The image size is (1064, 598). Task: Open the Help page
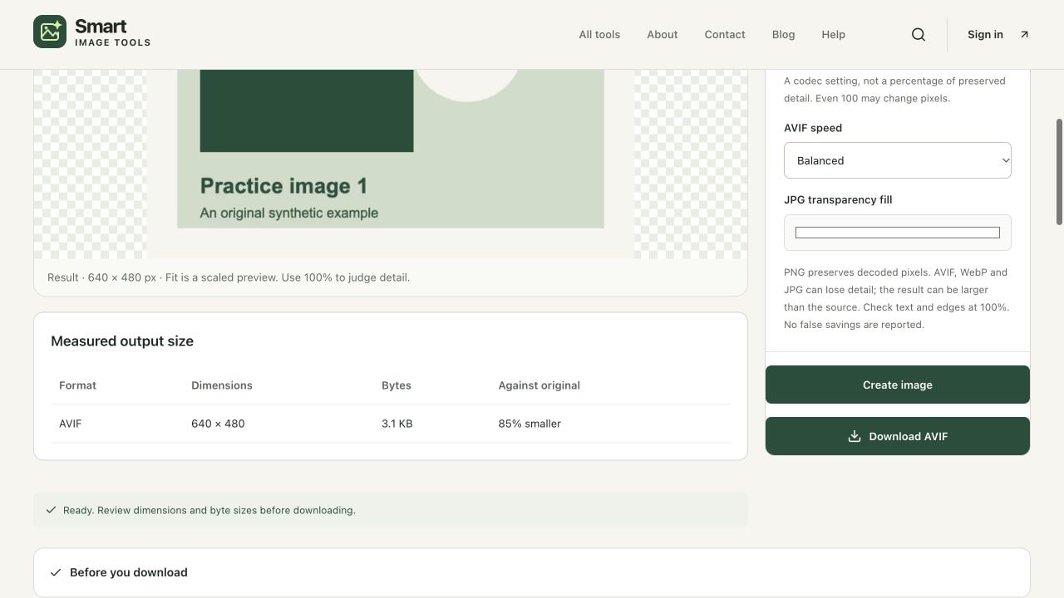click(833, 34)
